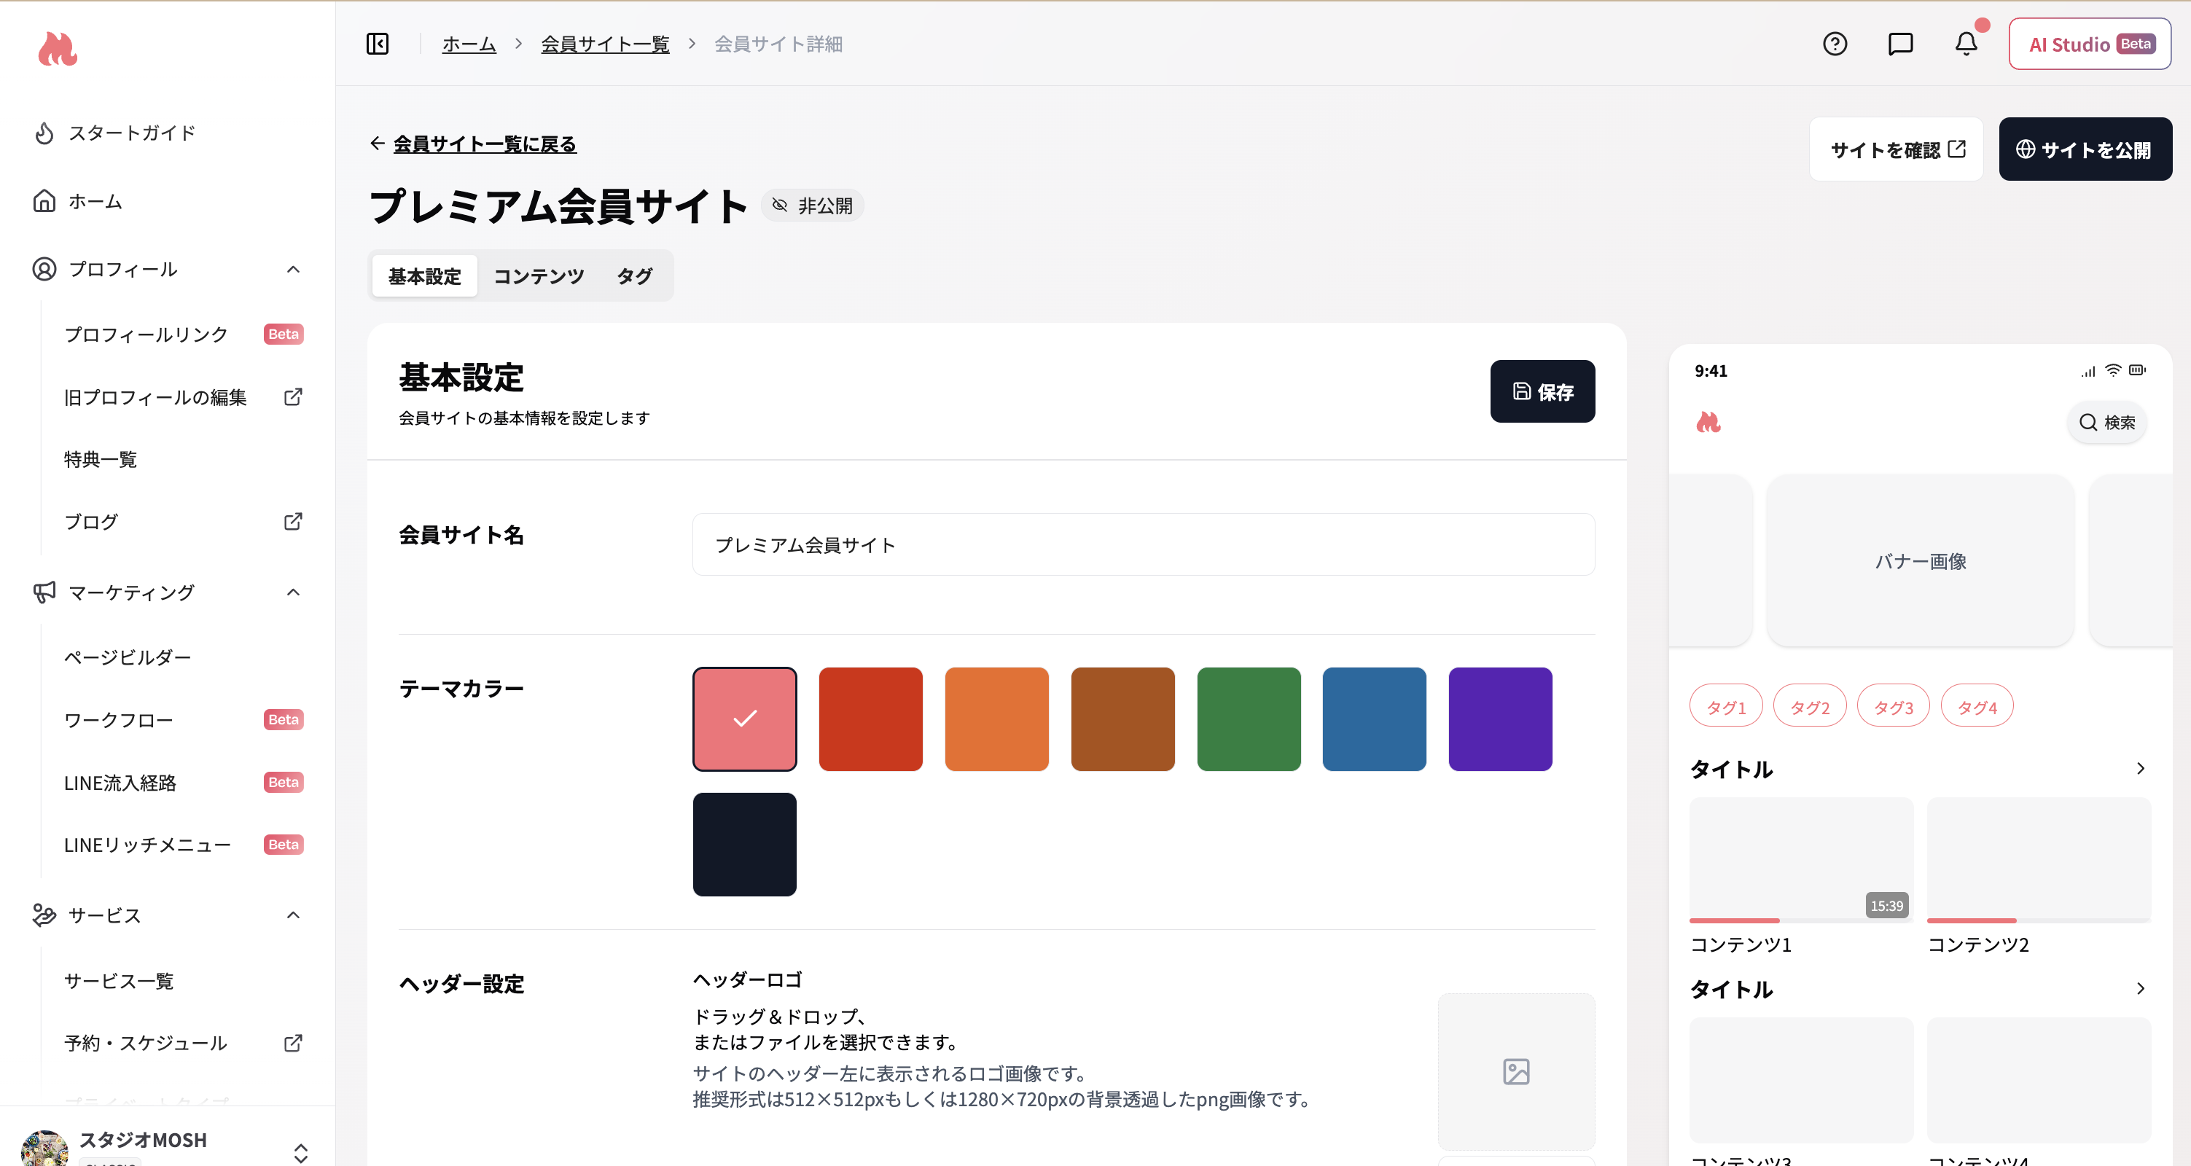Click the MOSH flame logo in sidebar
Viewport: 2191px width, 1166px height.
[x=58, y=49]
